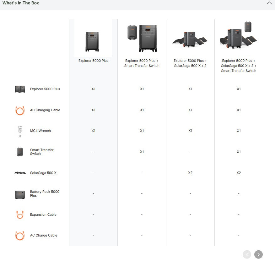This screenshot has height=261, width=275.
Task: Click 'Explorer 5000 Plus + SolarSaga 500 X x 2' title
Action: [x=190, y=63]
